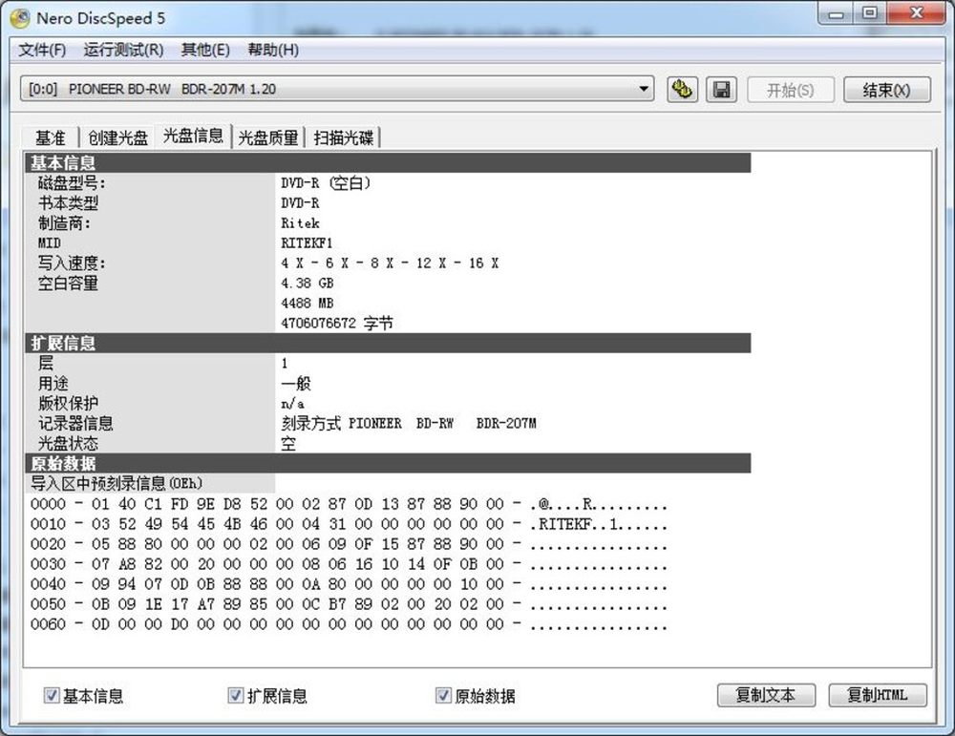Click the hex data row 0010 with RITEKF
The height and width of the screenshot is (736, 955).
pos(349,524)
